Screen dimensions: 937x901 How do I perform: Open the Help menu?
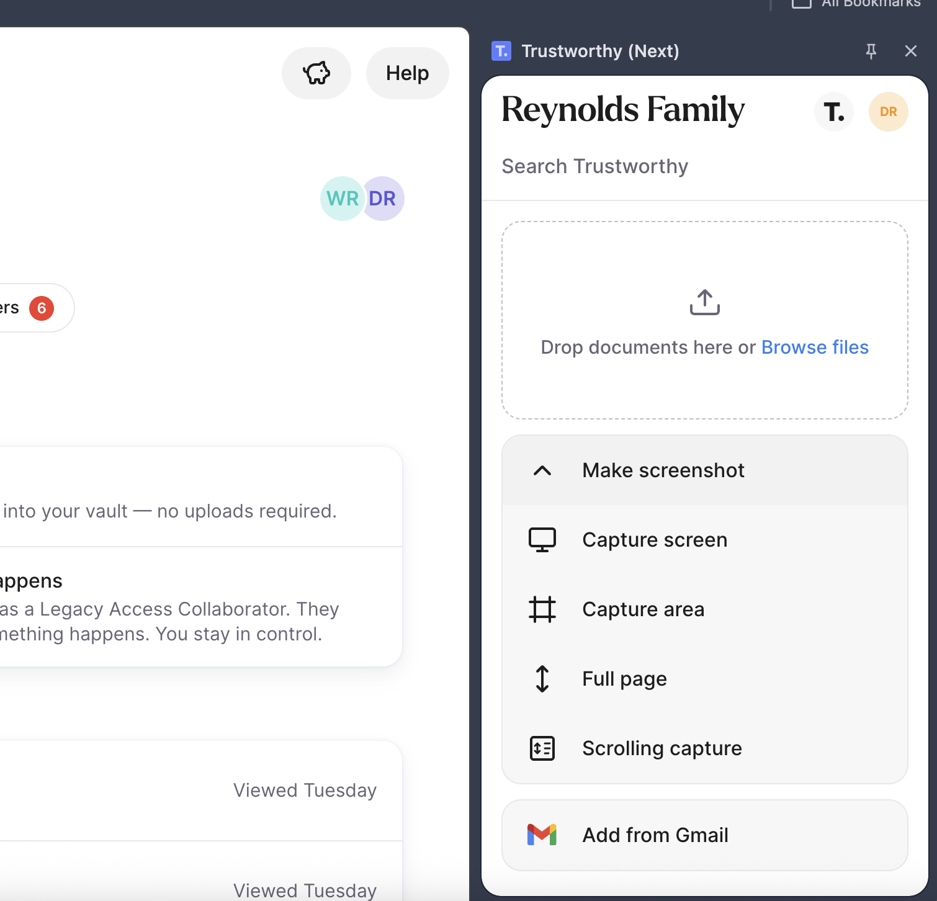(x=407, y=73)
